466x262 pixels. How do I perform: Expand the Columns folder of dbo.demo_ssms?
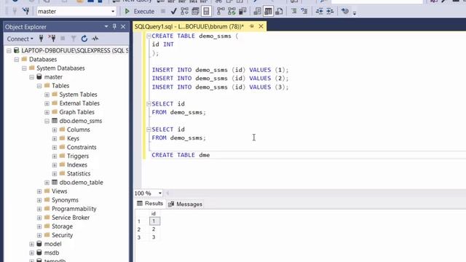pyautogui.click(x=55, y=130)
